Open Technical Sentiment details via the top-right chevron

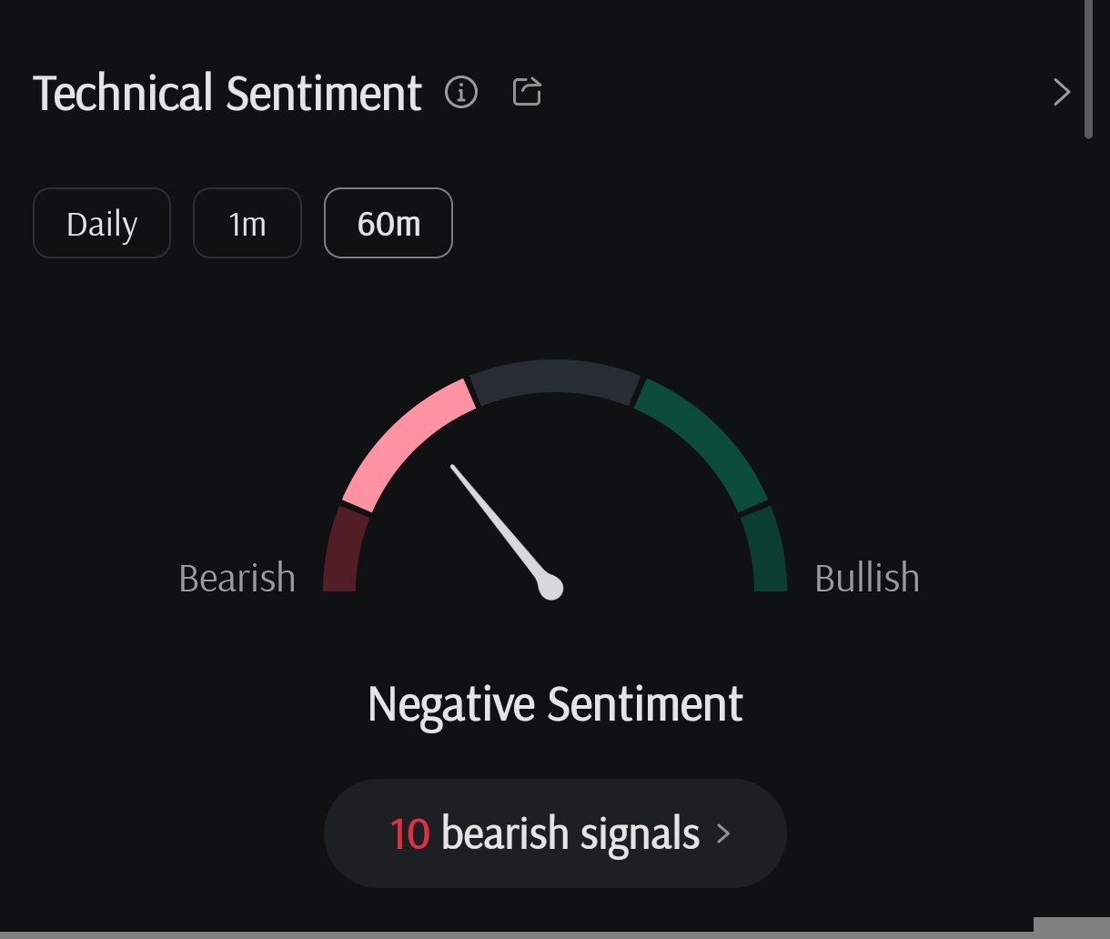[x=1061, y=92]
